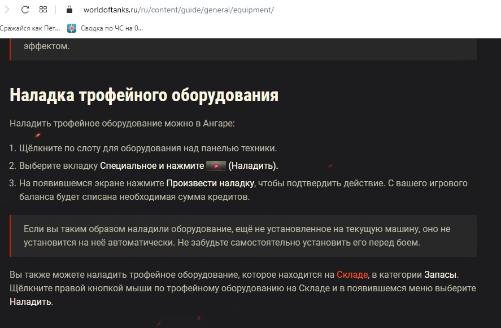Click step one 'Щёлкните по слоту для оборудования'
The width and height of the screenshot is (501, 328).
(148, 148)
